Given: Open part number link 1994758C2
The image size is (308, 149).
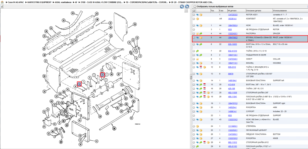Looking at the screenshot, I should (x=233, y=37).
